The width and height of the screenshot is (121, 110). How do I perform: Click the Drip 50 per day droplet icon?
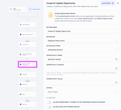pyautogui.click(x=20, y=25)
